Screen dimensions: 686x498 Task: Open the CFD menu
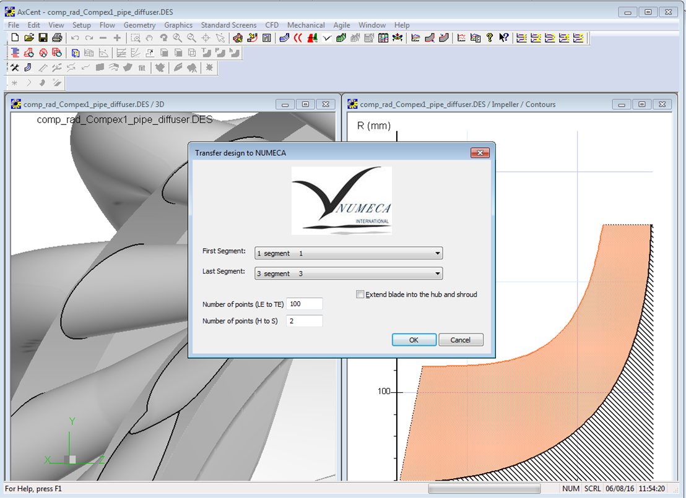pyautogui.click(x=272, y=25)
